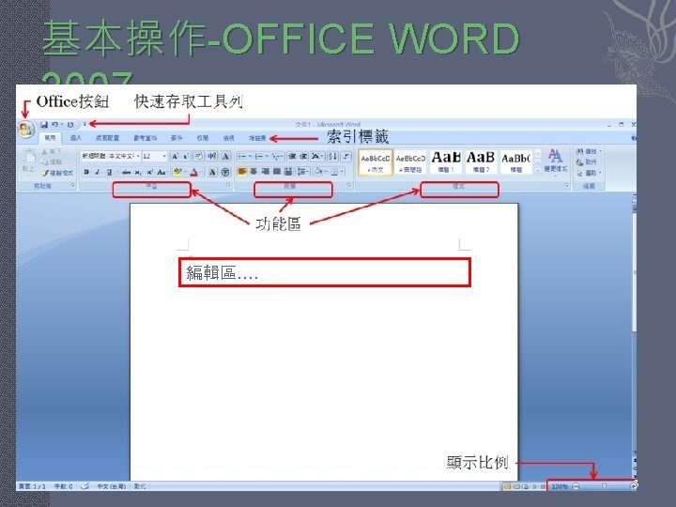Click the Numbering list icon

point(259,156)
